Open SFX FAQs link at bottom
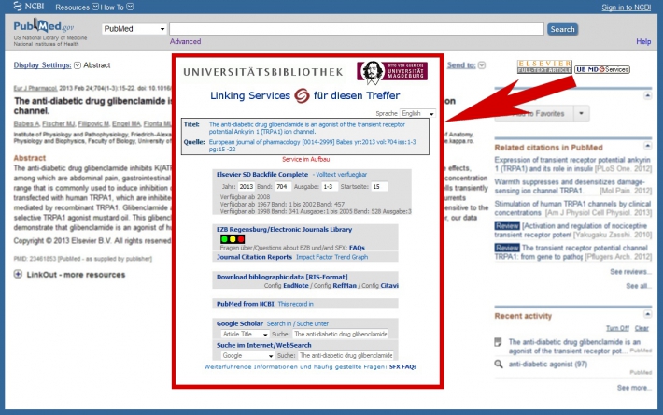The width and height of the screenshot is (663, 415). click(x=403, y=366)
